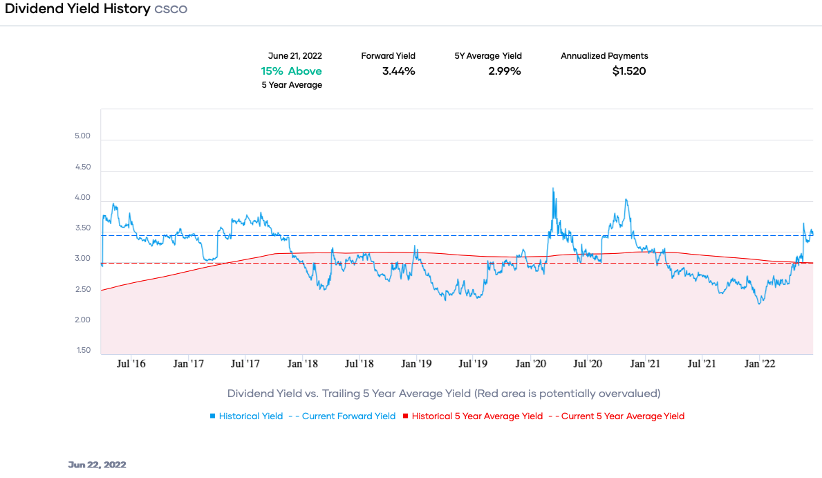
Task: Click the $1.520 Annualized Payments value
Action: pyautogui.click(x=628, y=71)
